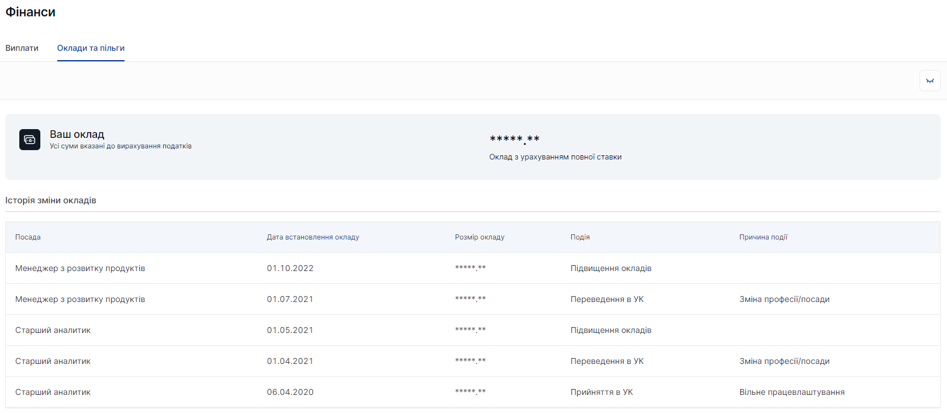This screenshot has width=947, height=413.
Task: Click the Прийняття в УК event cell
Action: pyautogui.click(x=602, y=392)
